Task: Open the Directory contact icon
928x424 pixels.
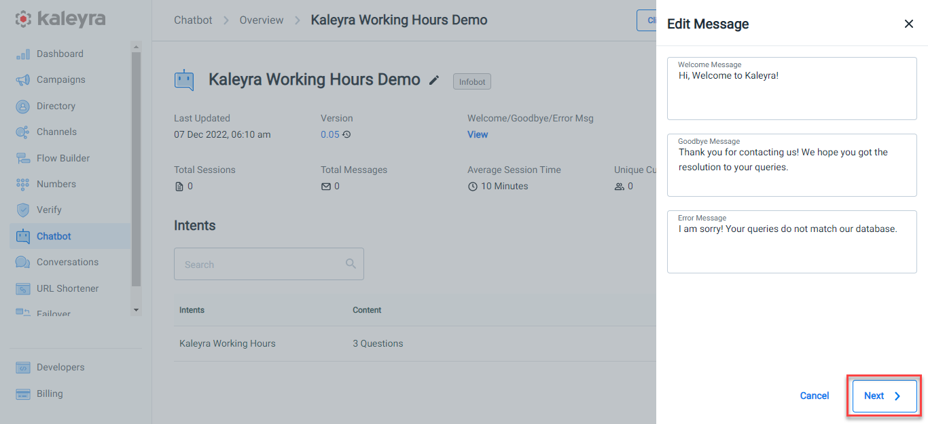Action: point(22,107)
